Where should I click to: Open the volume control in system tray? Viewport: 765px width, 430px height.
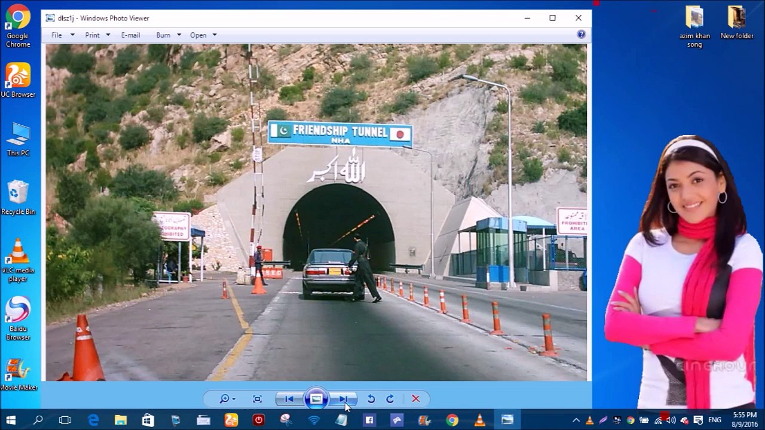tap(671, 420)
